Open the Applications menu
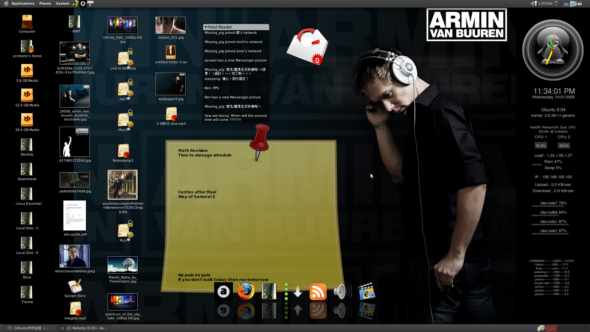The width and height of the screenshot is (590, 332). coord(23,3)
